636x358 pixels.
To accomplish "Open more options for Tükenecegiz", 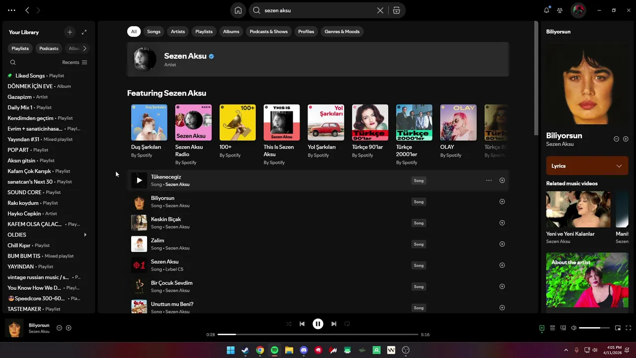I will pos(489,180).
